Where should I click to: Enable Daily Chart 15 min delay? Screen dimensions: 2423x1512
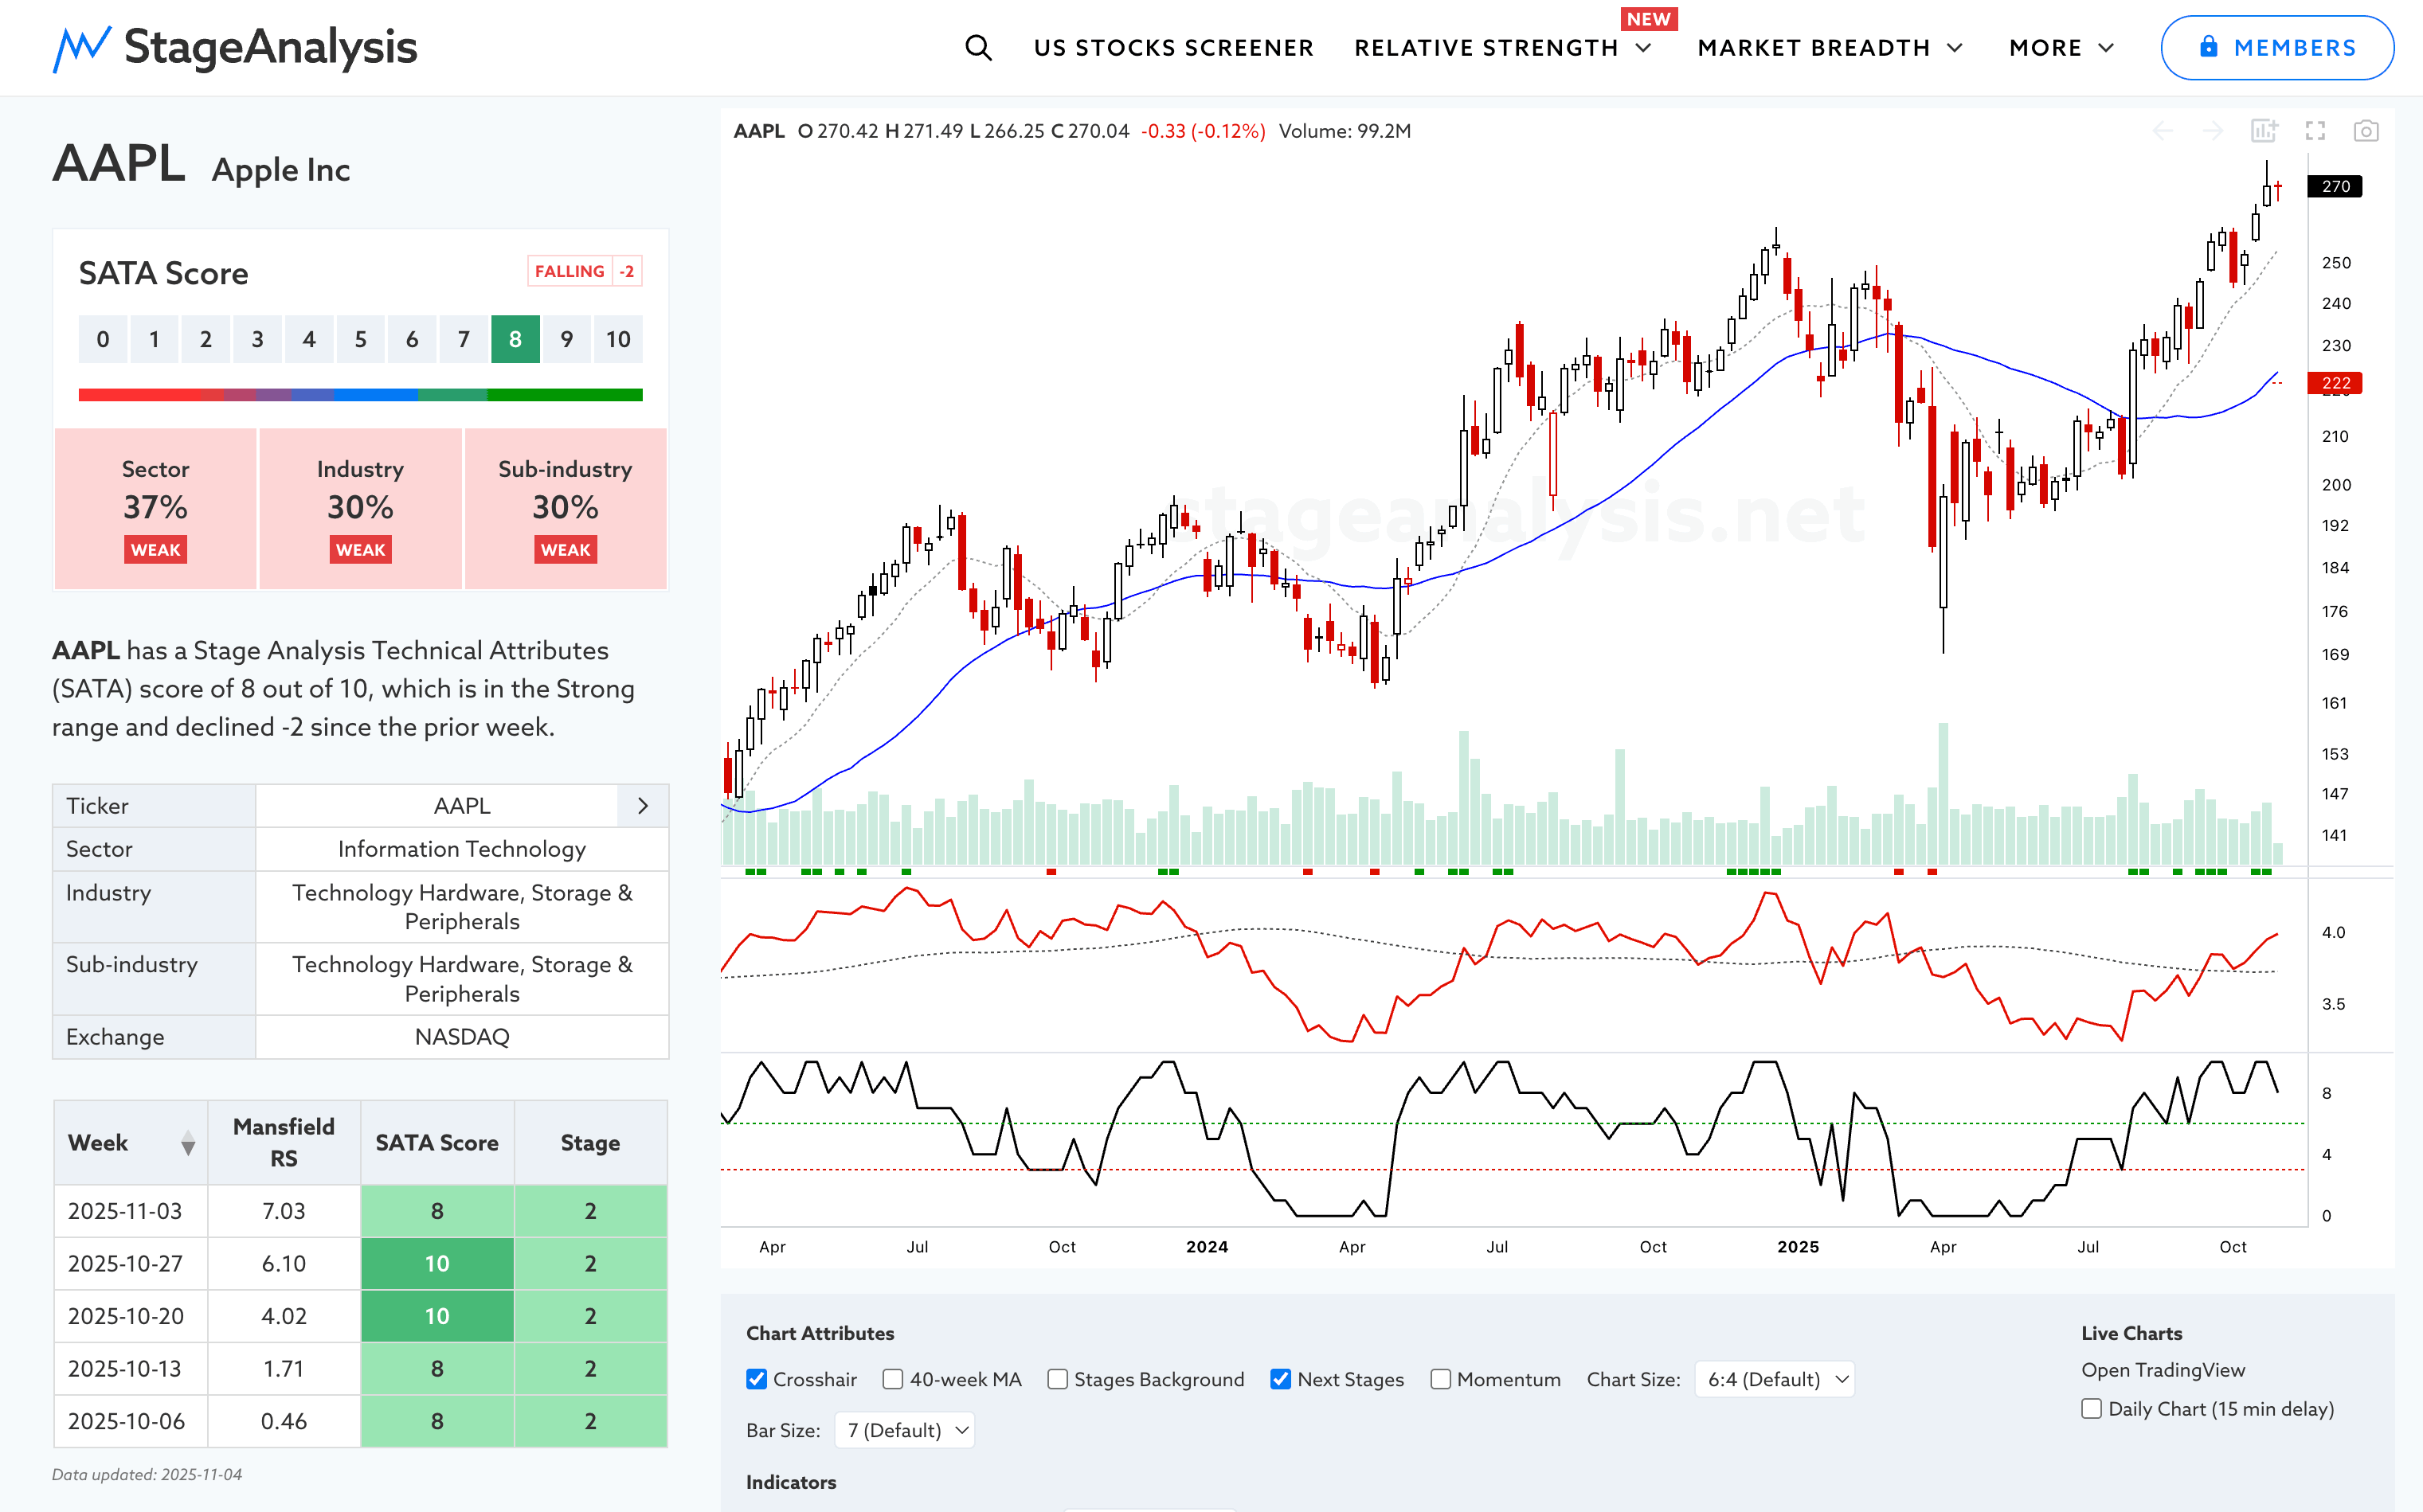tap(2091, 1408)
